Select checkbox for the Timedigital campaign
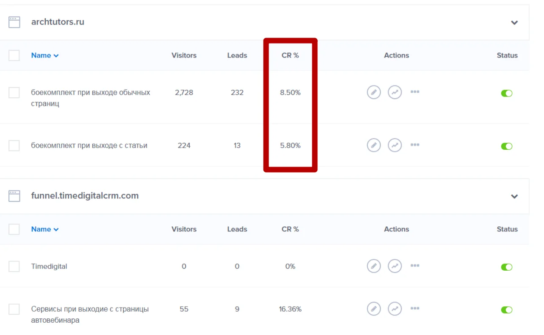The height and width of the screenshot is (335, 544). coord(14,266)
